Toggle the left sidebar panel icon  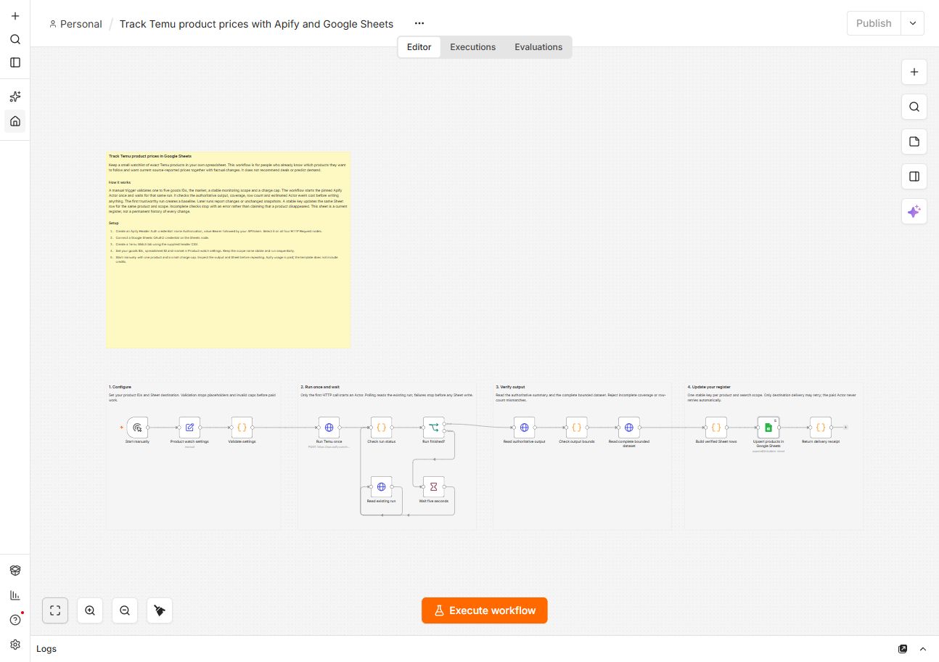pos(15,62)
